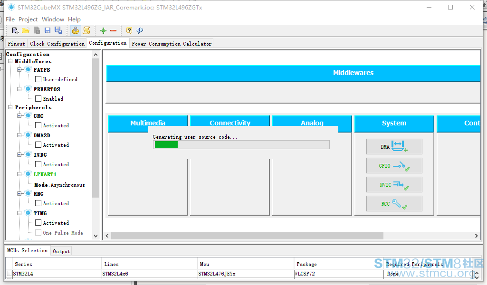Click the red minus toolbar icon
The width and height of the screenshot is (487, 285).
click(114, 30)
